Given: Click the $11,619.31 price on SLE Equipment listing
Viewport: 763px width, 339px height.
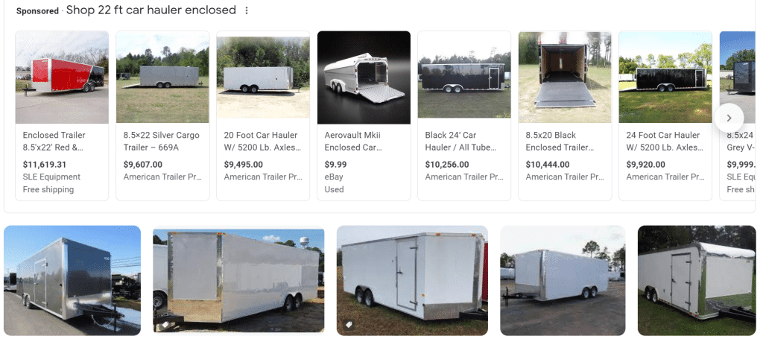Looking at the screenshot, I should (x=45, y=165).
